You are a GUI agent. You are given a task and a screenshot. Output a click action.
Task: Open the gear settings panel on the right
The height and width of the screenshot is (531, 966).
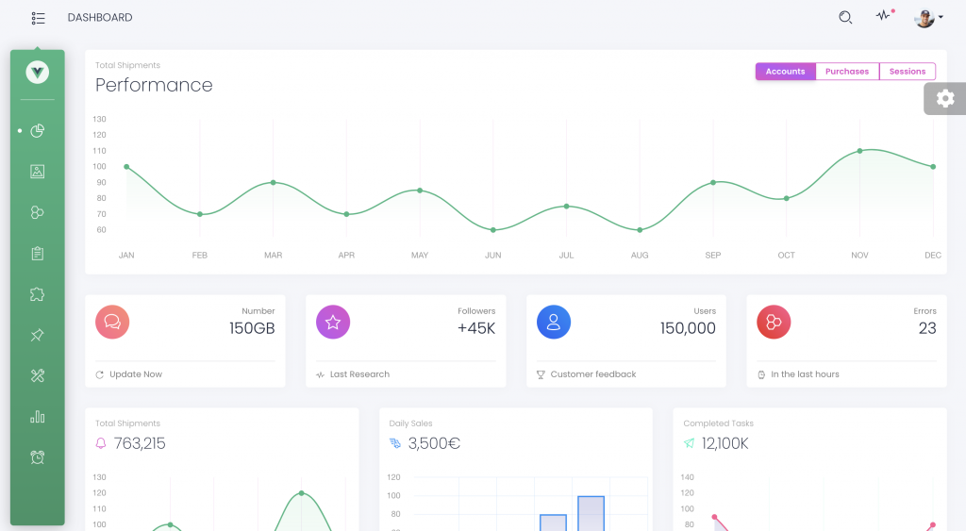[945, 98]
